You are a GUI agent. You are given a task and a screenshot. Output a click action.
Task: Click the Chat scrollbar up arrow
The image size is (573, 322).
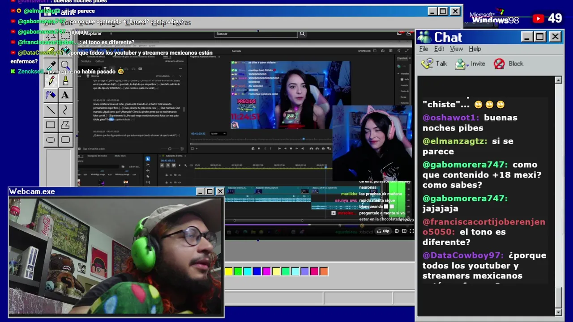[x=558, y=80]
